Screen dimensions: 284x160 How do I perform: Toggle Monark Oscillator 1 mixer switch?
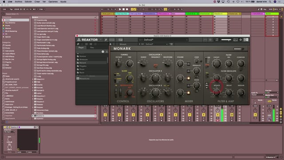click(x=188, y=64)
